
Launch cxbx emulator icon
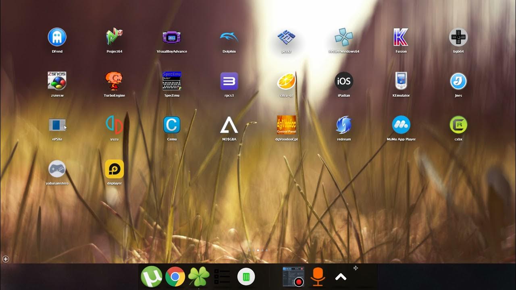pos(458,125)
